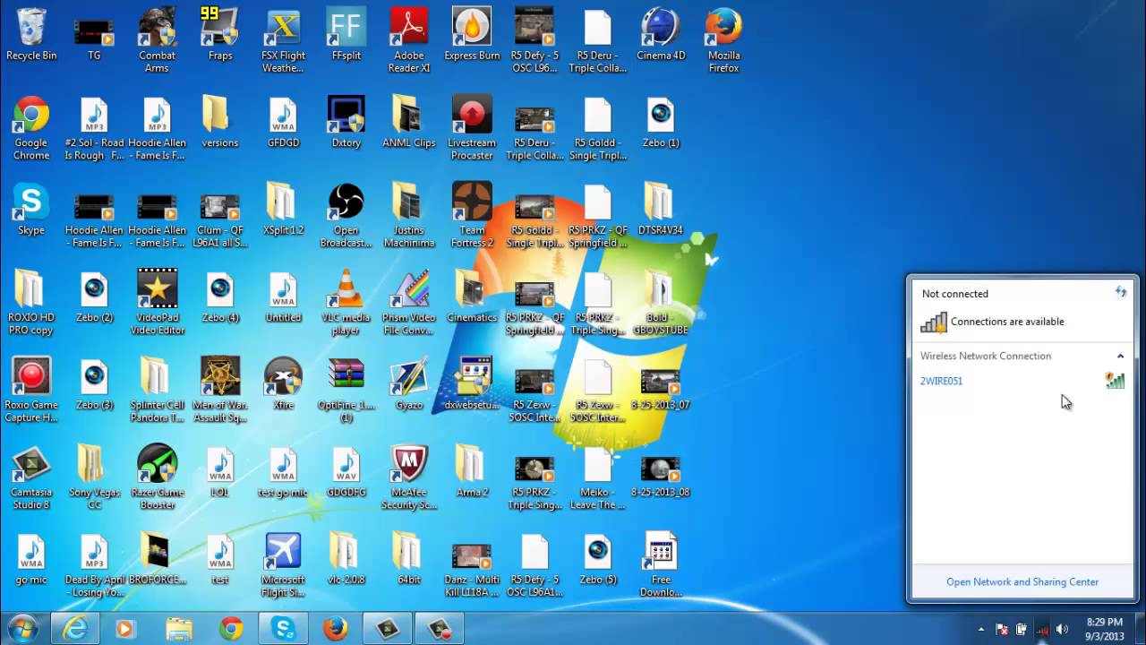Image resolution: width=1146 pixels, height=645 pixels.
Task: Open Network and Sharing Center link
Action: click(x=1022, y=581)
